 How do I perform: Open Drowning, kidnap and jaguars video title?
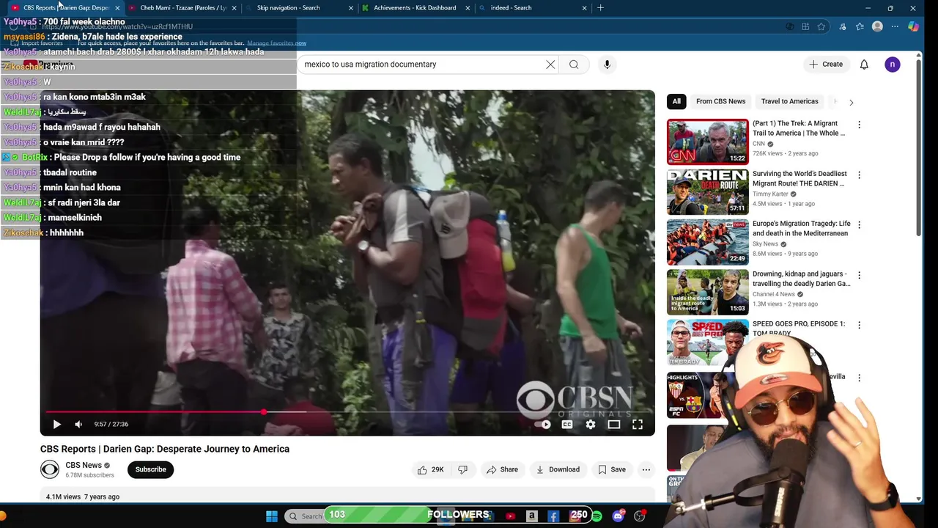tap(802, 279)
